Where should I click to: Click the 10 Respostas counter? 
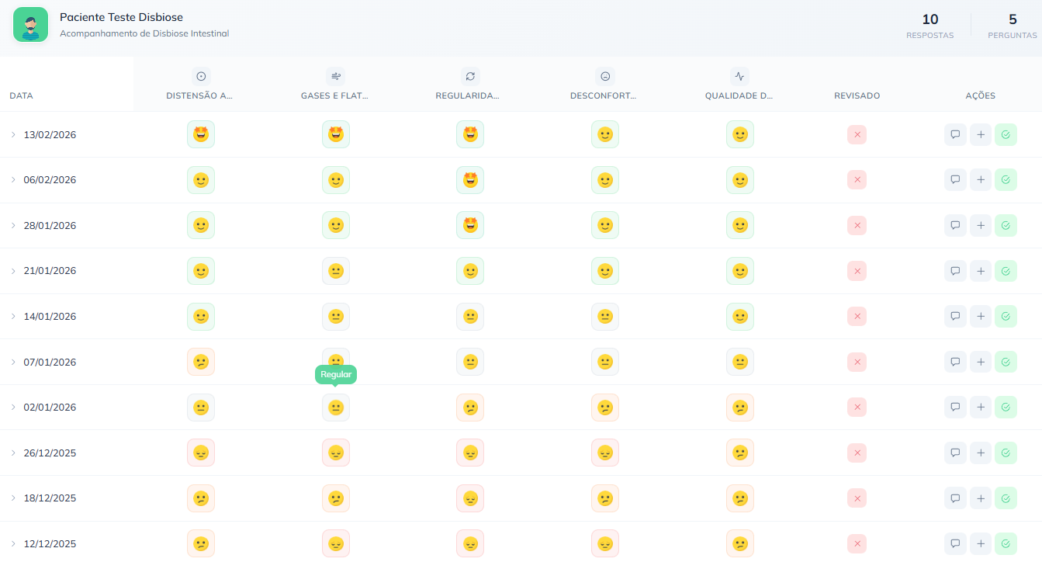click(x=929, y=26)
